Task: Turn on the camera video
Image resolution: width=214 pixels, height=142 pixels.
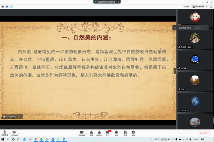Action: 14,133
